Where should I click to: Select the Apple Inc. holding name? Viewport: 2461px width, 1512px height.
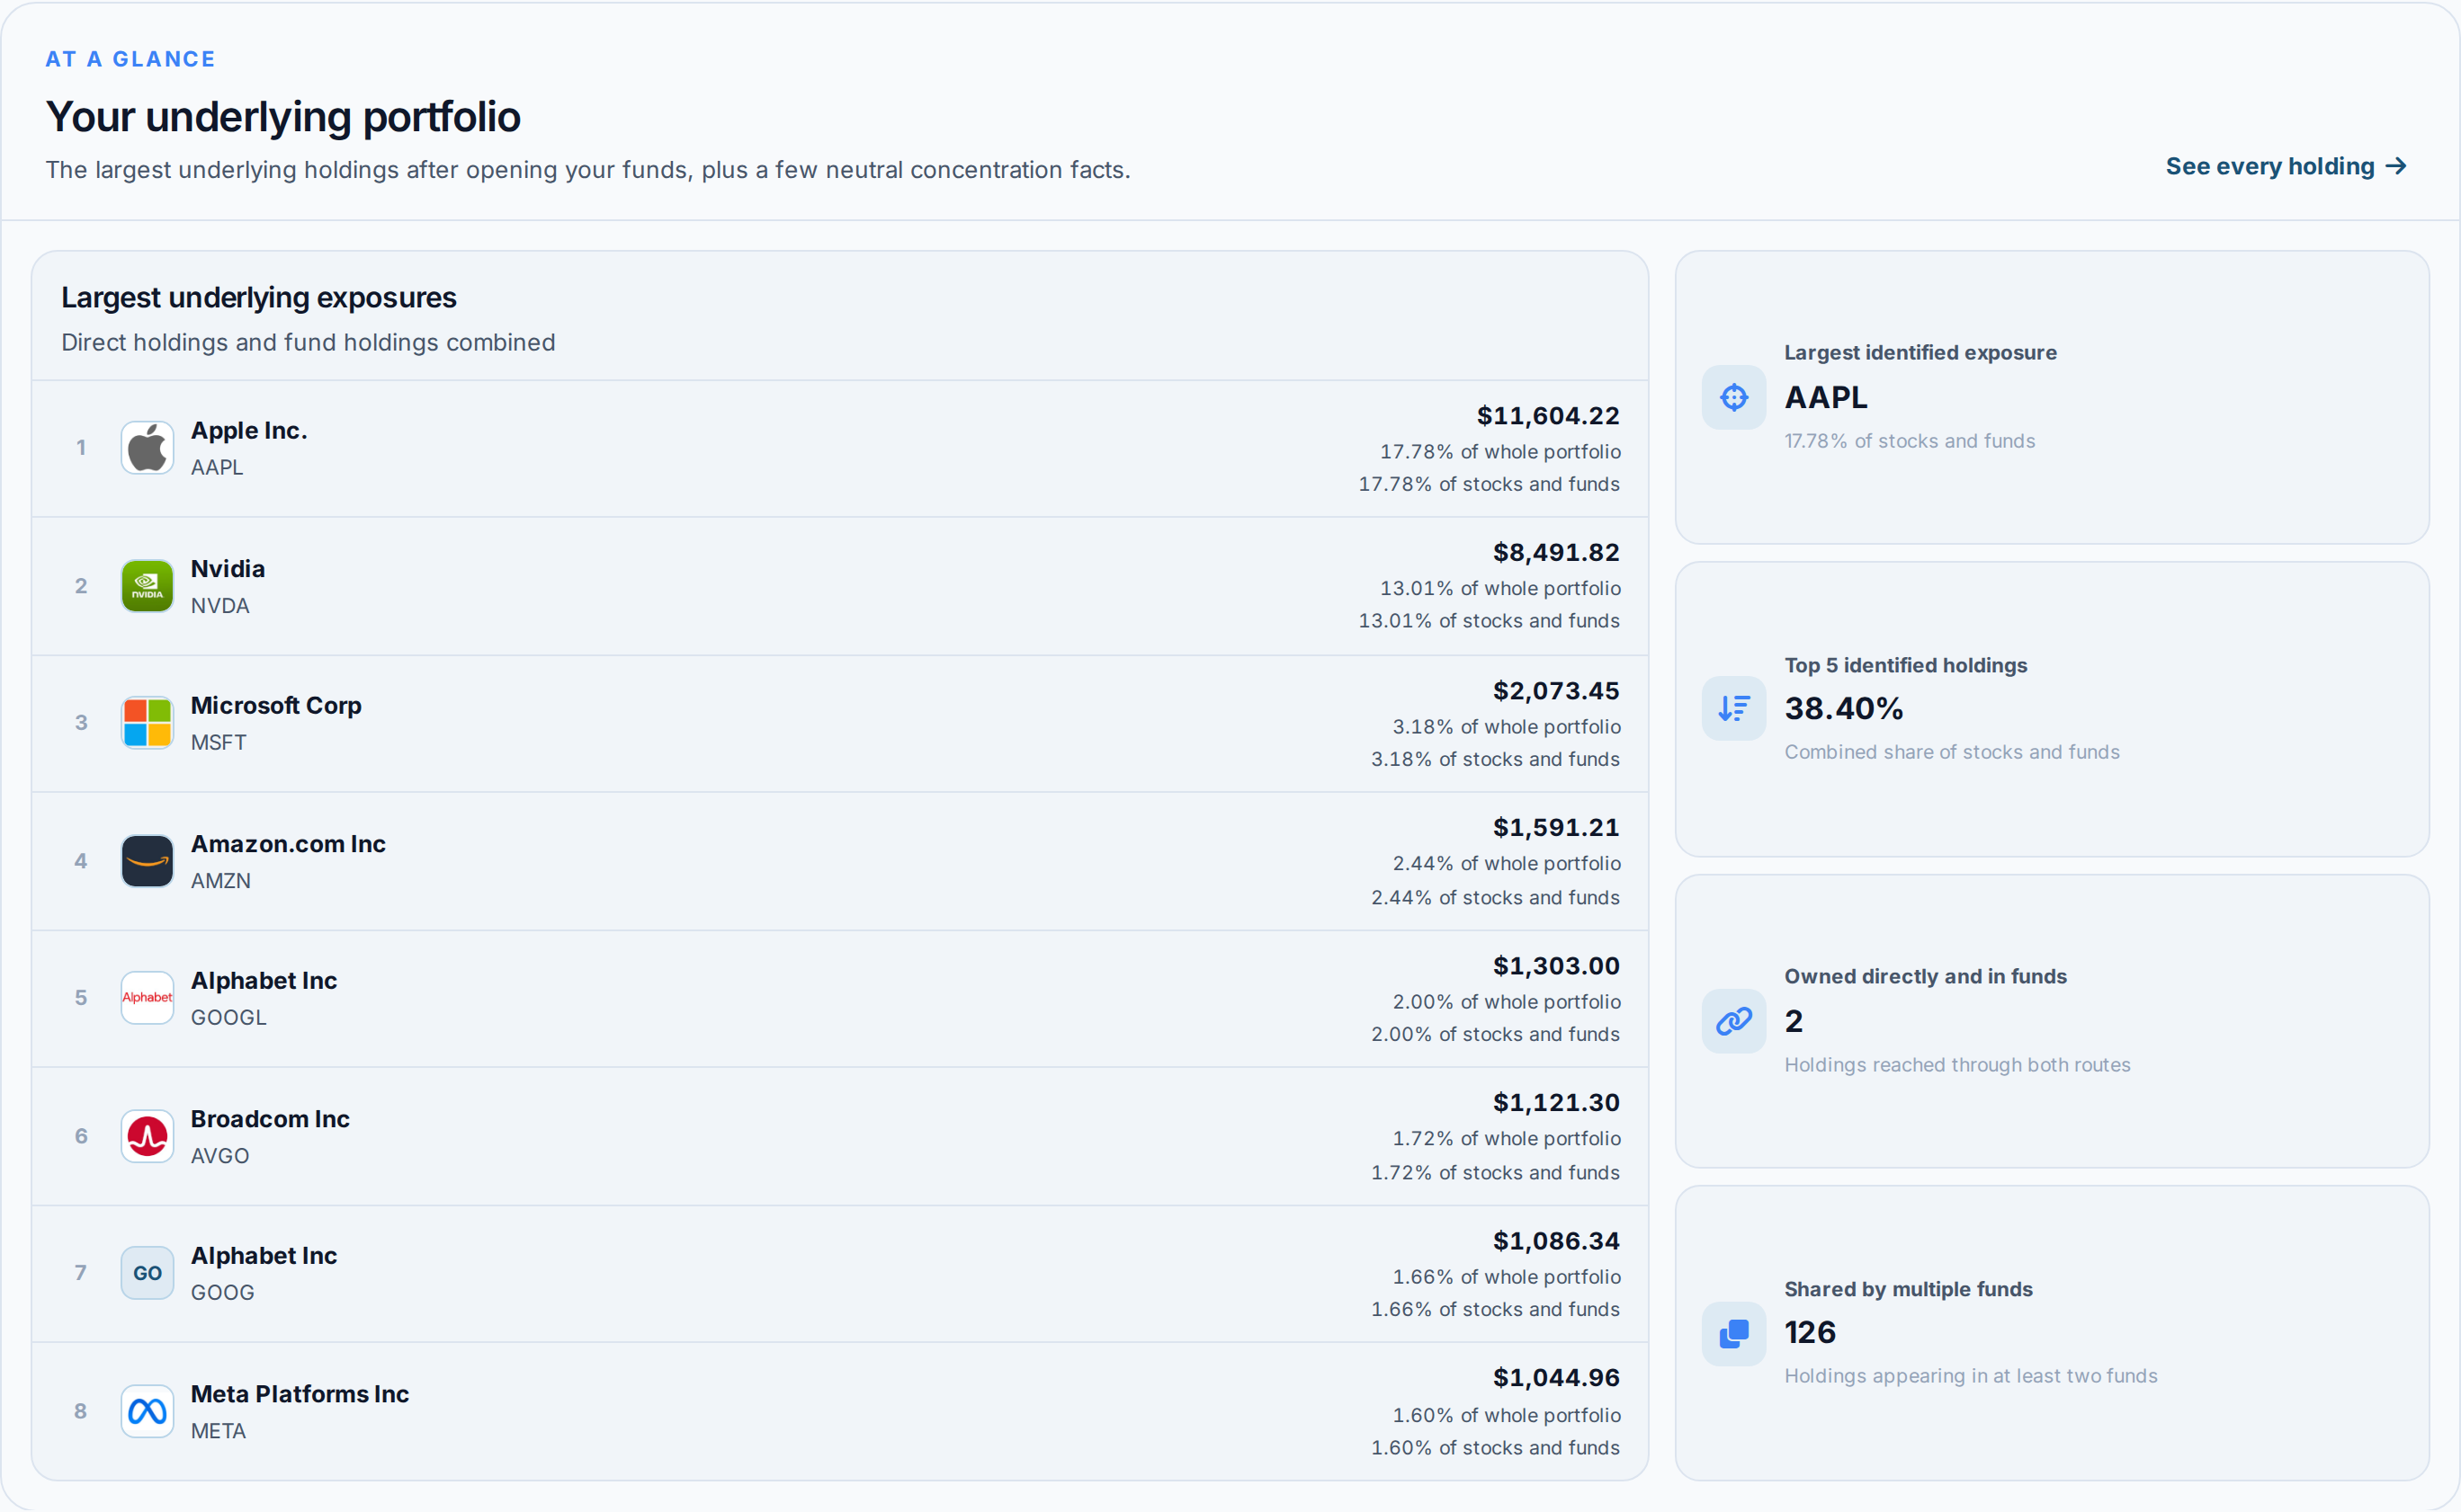[x=249, y=431]
